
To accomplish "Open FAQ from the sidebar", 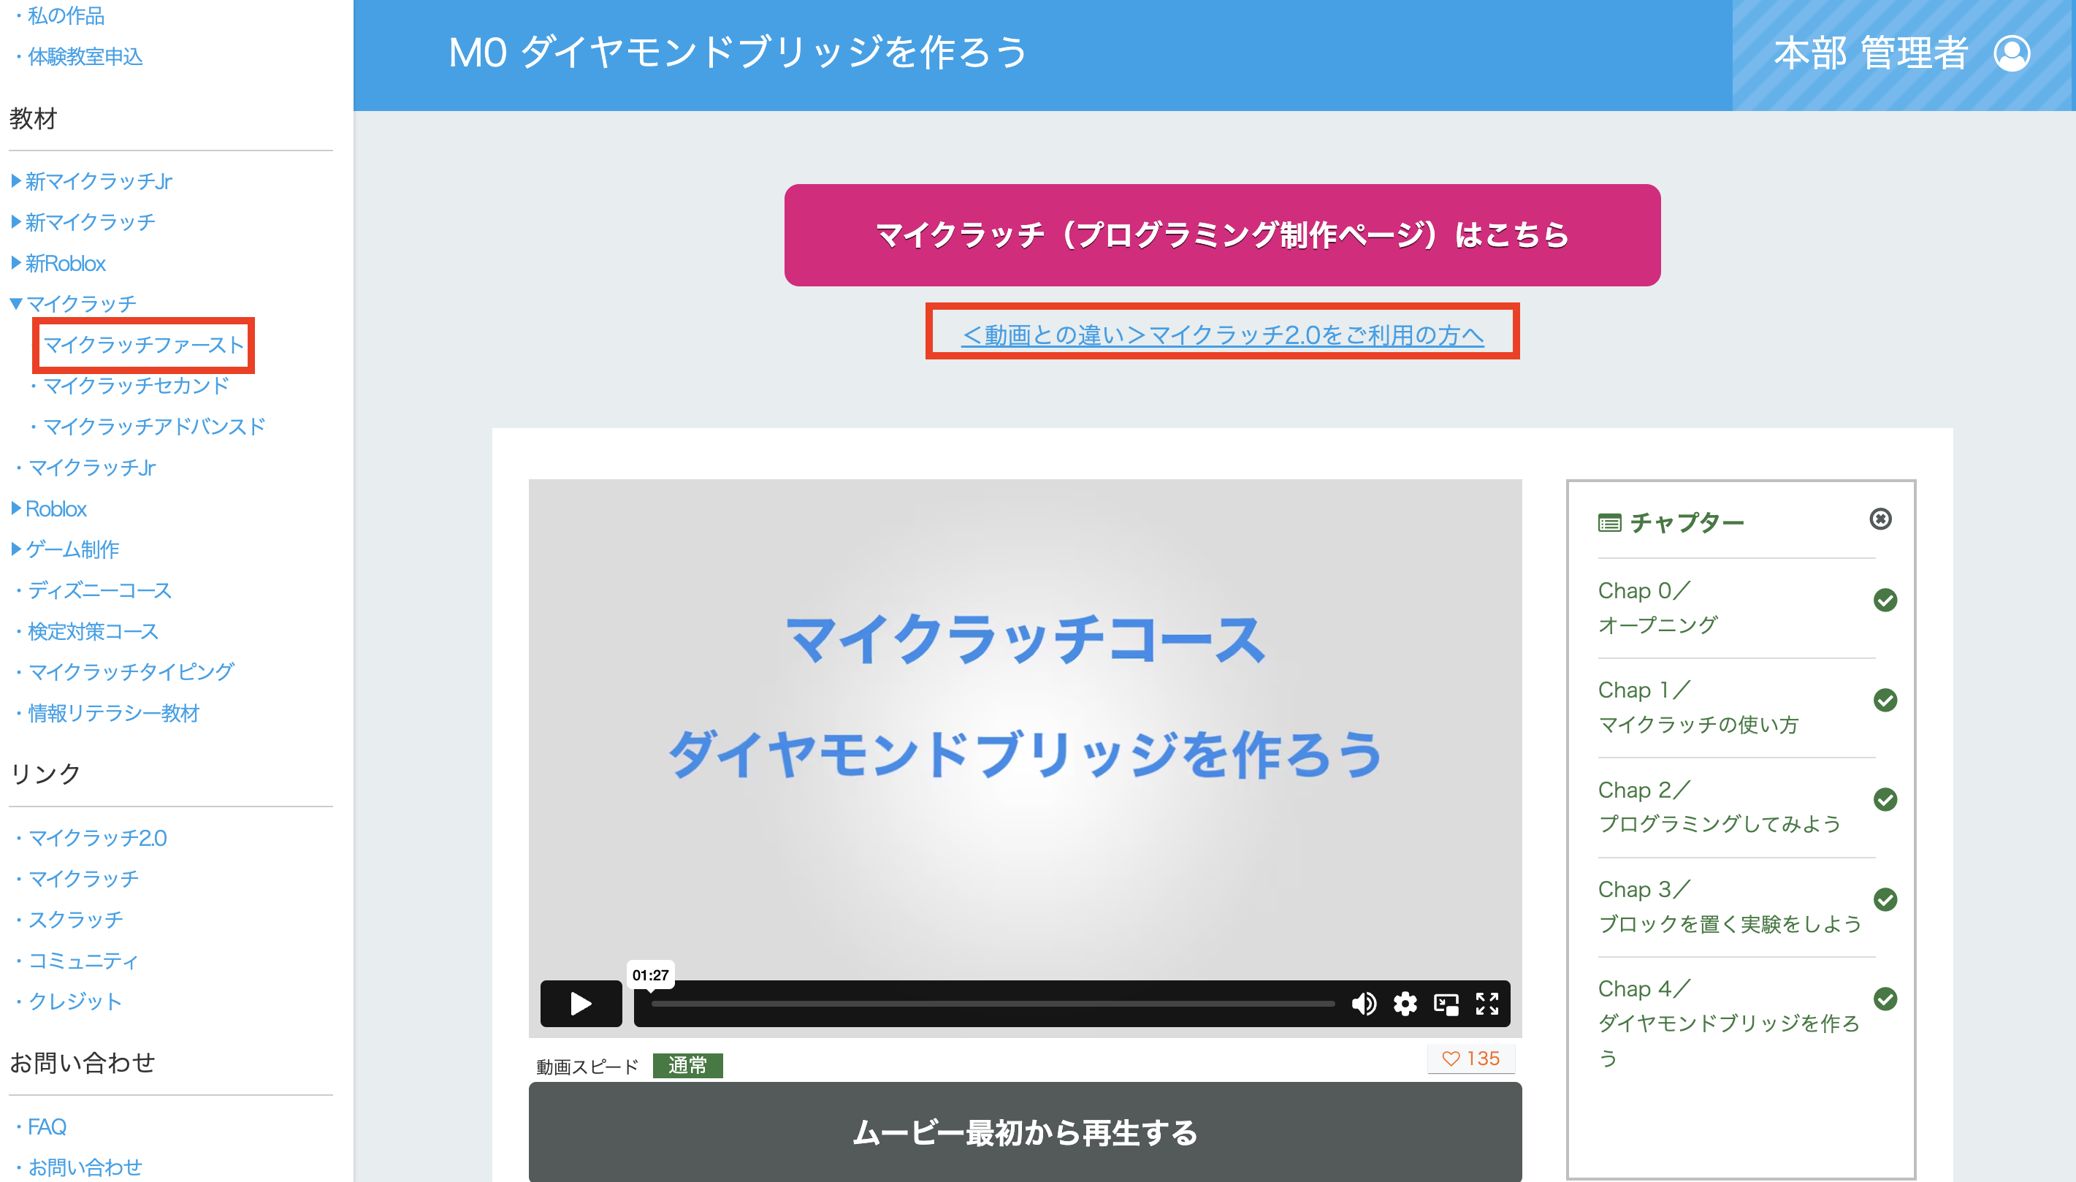I will [x=47, y=1126].
